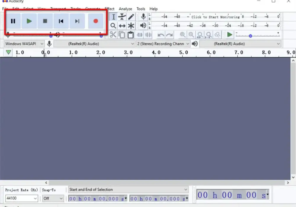Click the Pause transport button
Screen dimensions: 296x207
[x=13, y=21]
